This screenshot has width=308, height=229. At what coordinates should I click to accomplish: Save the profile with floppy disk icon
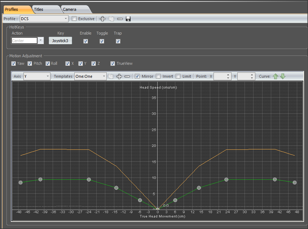[x=128, y=19]
